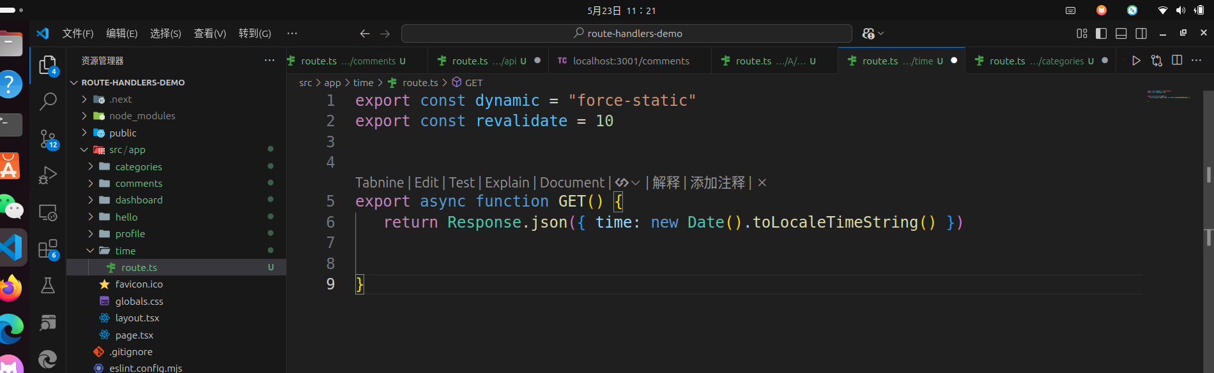Toggle secondary side bar visibility
Viewport: 1214px width, 373px height.
point(1141,33)
